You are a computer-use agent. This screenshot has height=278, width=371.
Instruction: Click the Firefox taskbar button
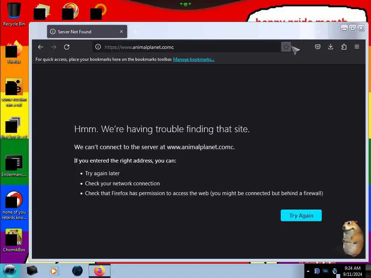coord(100,271)
